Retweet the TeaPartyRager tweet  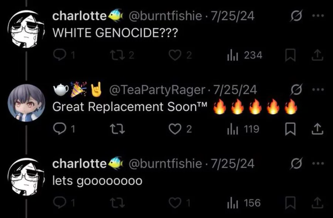point(117,129)
